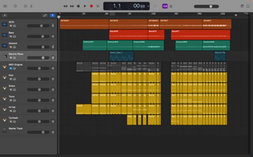Click the Toms track pan knob
Viewport: 253px width, 157px height.
(53, 100)
